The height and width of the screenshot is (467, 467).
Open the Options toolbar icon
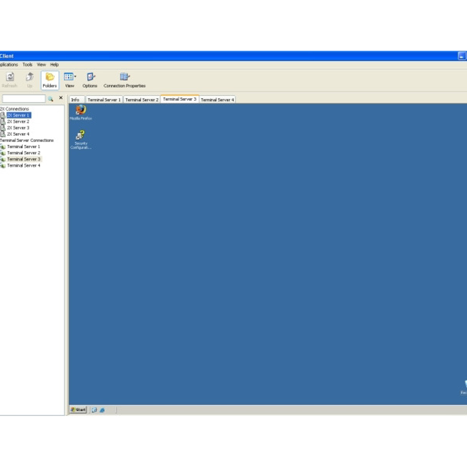pyautogui.click(x=90, y=80)
